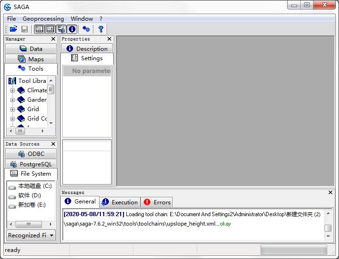Click the C: drive icon
The width and height of the screenshot is (339, 259).
[x=12, y=187]
